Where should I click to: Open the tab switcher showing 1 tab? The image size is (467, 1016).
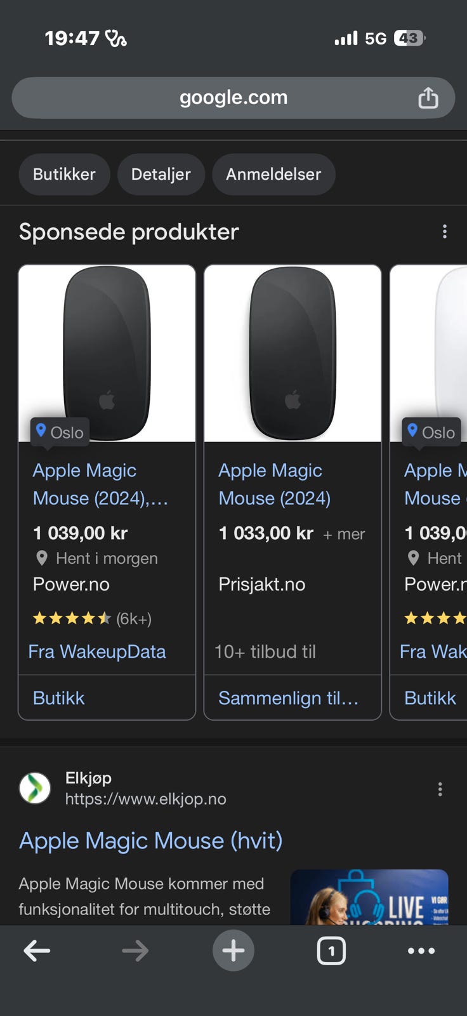(x=331, y=951)
